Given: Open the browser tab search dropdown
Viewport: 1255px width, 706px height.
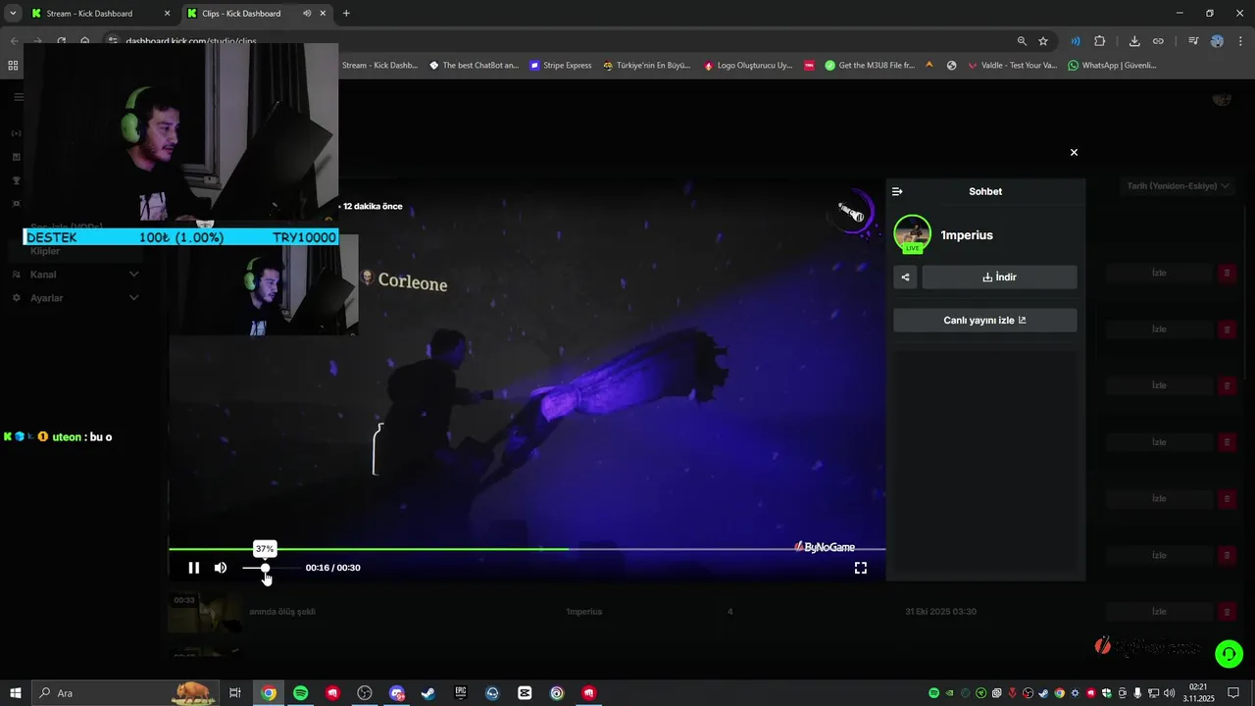Looking at the screenshot, I should [13, 14].
